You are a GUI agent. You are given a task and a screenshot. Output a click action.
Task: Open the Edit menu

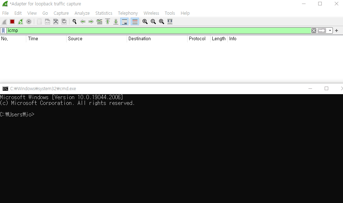[18, 13]
